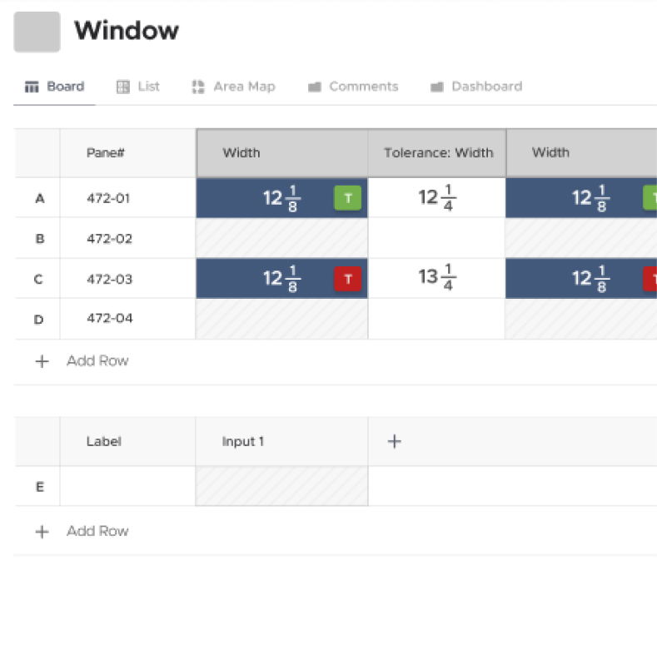The image size is (657, 665).
Task: Click Input 1 cell in row E
Action: 281,486
